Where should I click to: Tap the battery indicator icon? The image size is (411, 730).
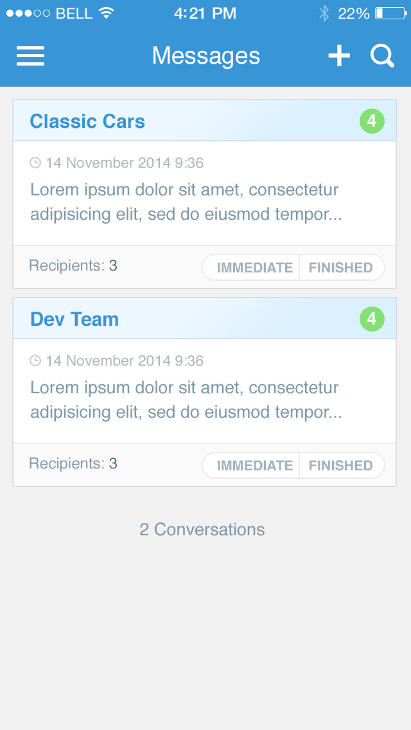tap(389, 13)
